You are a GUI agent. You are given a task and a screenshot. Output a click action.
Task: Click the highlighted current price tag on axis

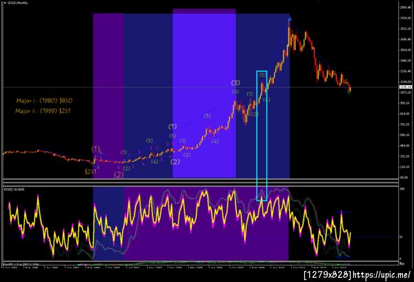point(405,87)
